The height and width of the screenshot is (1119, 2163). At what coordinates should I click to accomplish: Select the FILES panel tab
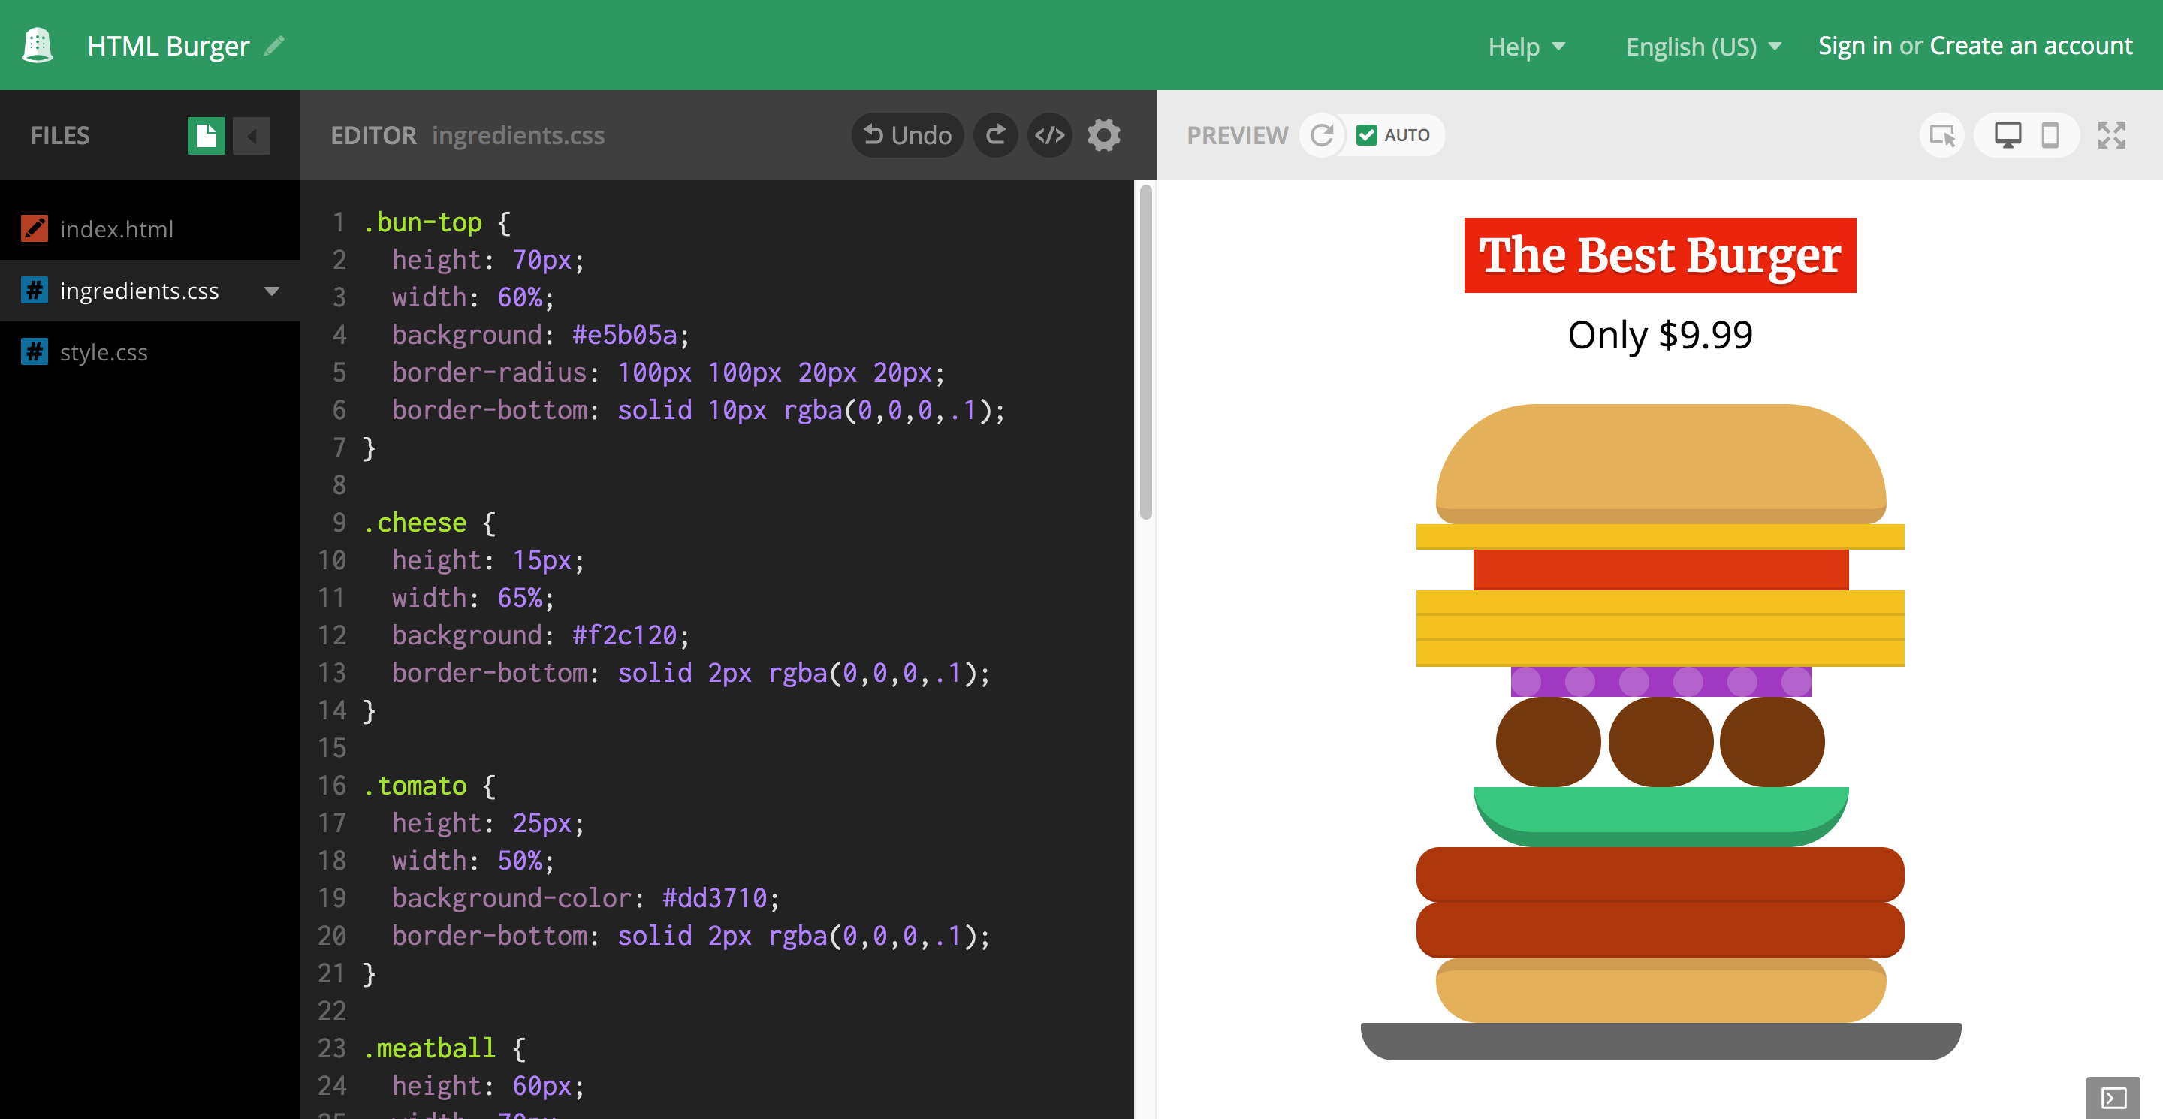59,134
